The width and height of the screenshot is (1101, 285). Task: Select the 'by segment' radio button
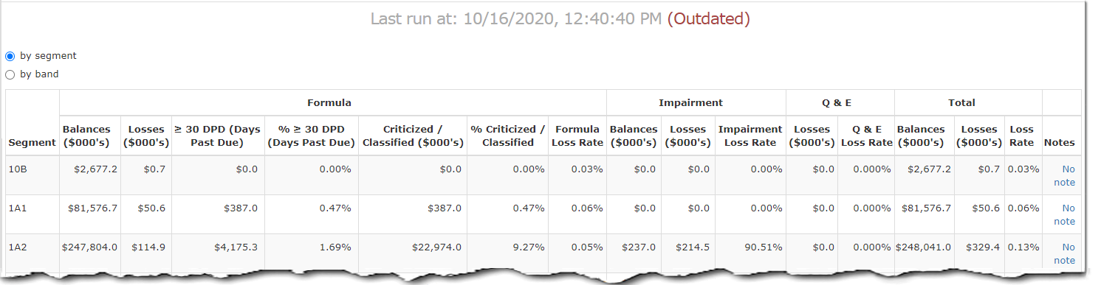(10, 56)
